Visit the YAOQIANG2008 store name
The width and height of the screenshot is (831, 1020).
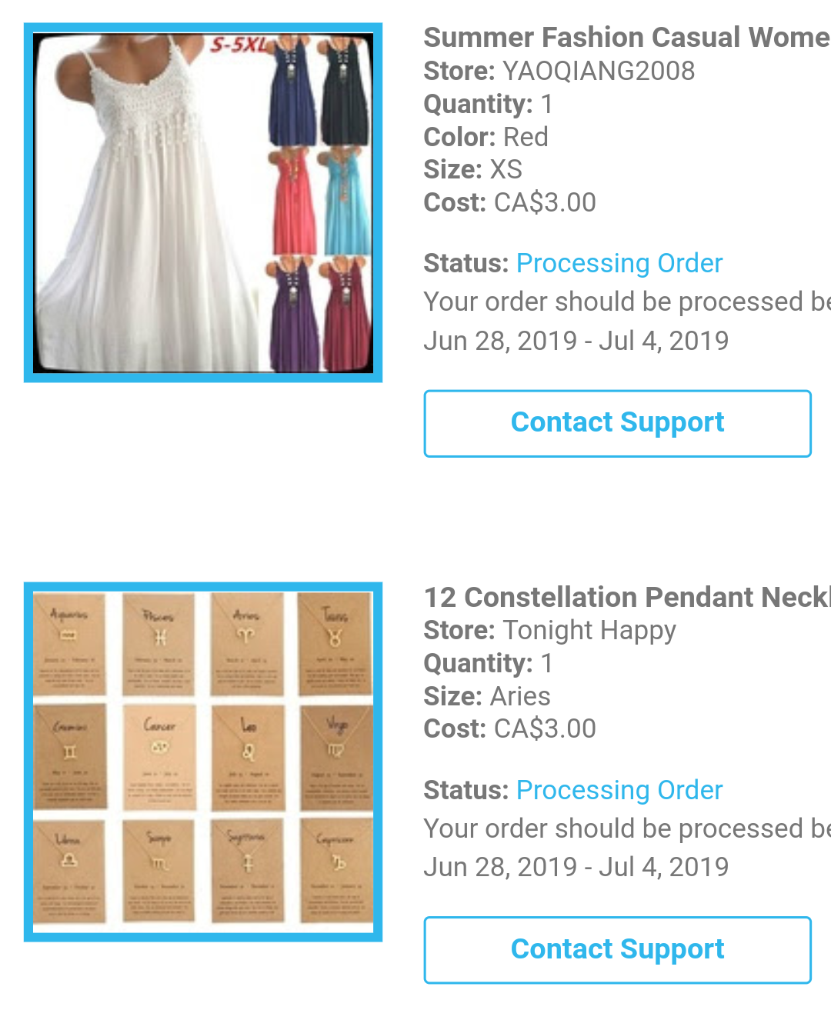coord(599,71)
